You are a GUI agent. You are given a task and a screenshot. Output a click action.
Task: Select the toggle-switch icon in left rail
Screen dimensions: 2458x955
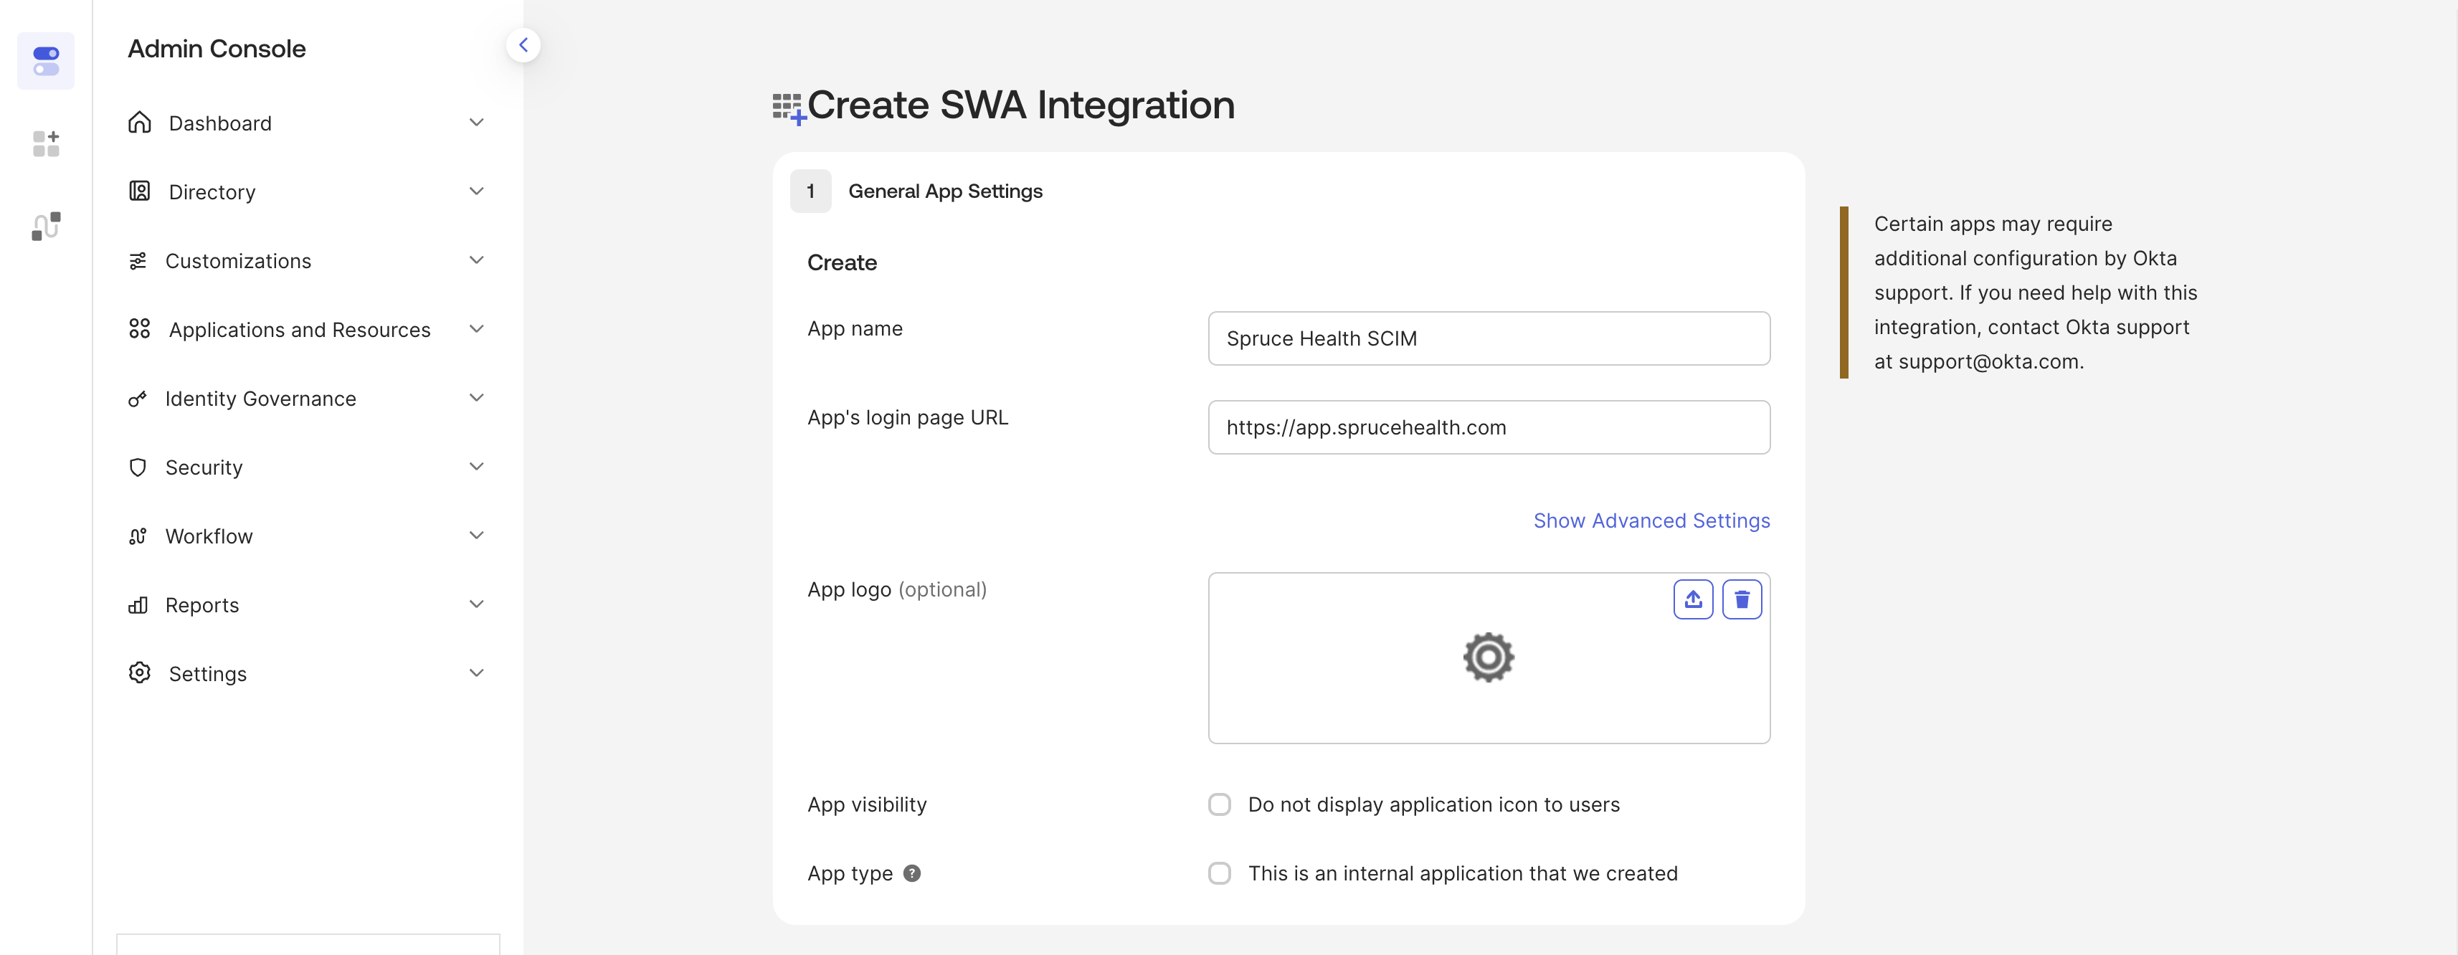[x=46, y=61]
